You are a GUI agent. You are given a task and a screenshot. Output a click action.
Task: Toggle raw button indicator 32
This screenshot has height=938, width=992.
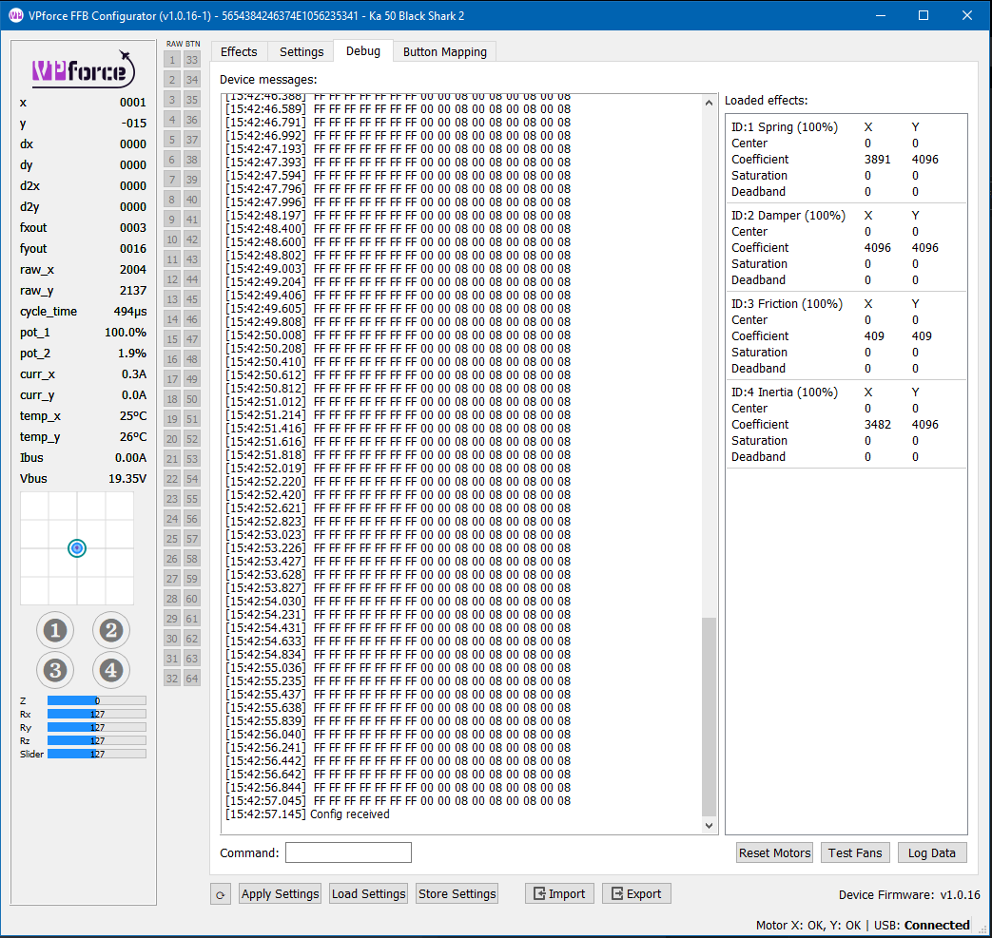[x=172, y=679]
